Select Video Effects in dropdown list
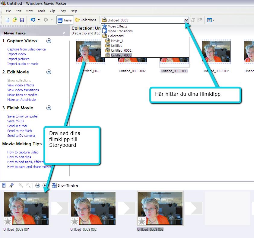Viewport: 254px width, 238px height. click(x=145, y=26)
